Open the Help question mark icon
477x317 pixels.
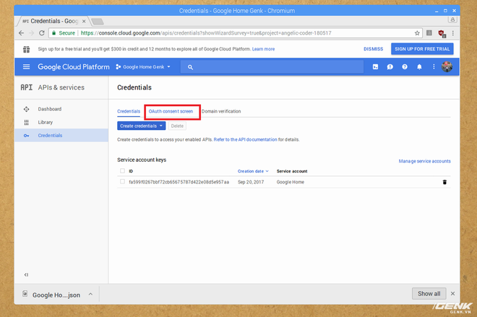(x=405, y=67)
